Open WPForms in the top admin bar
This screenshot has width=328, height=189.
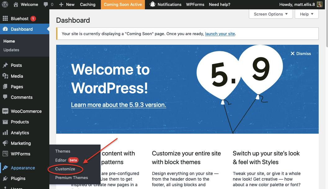click(195, 4)
